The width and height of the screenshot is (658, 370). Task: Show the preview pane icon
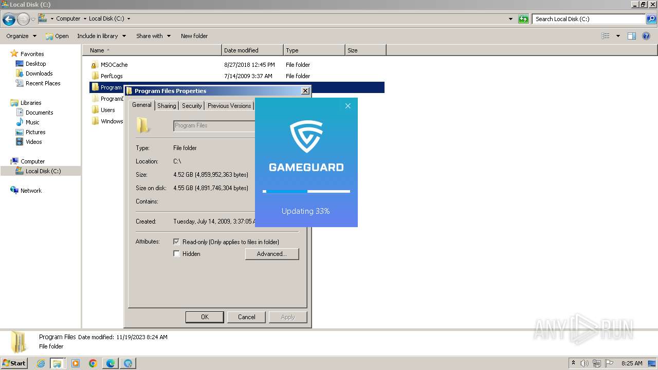632,36
